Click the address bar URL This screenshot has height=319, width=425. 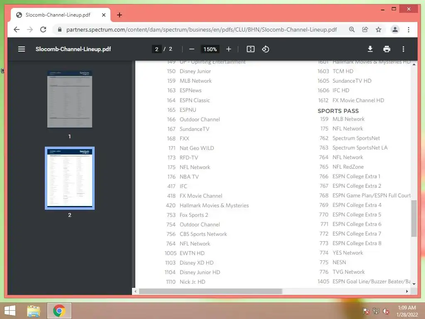tap(201, 29)
